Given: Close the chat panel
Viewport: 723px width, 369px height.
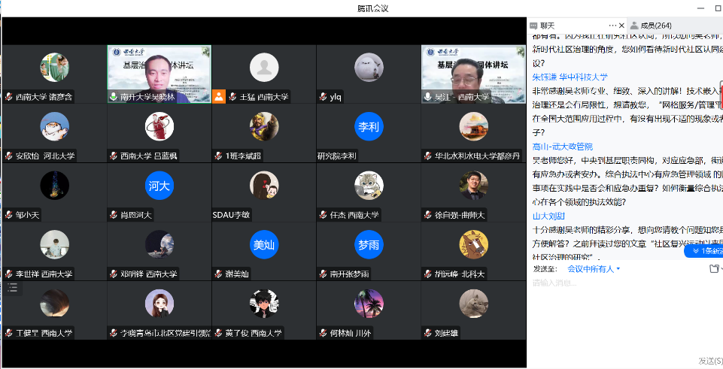Looking at the screenshot, I should coord(622,25).
